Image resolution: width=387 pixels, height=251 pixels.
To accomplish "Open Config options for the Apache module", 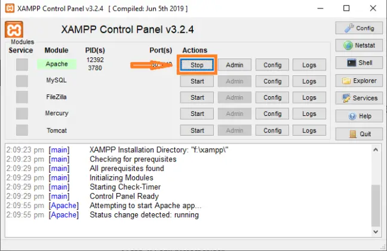I will pos(272,65).
